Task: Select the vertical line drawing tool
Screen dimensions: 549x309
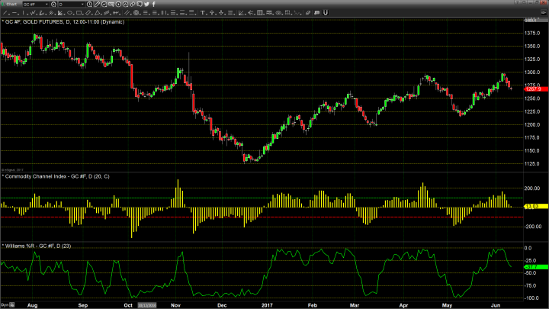Action: coord(23,13)
